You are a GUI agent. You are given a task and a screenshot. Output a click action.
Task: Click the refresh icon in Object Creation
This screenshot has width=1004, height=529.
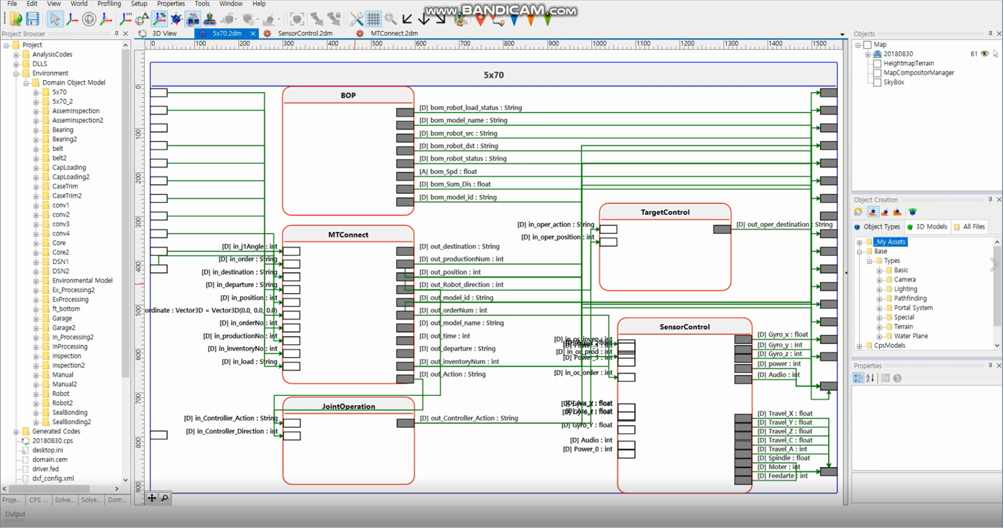(859, 212)
